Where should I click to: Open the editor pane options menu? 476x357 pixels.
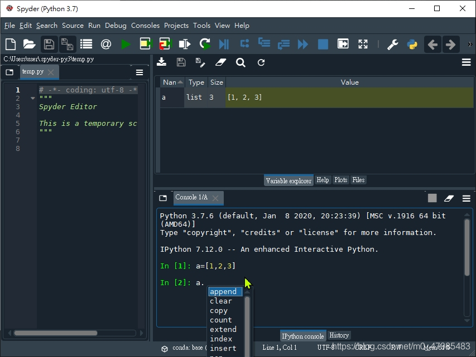[140, 72]
